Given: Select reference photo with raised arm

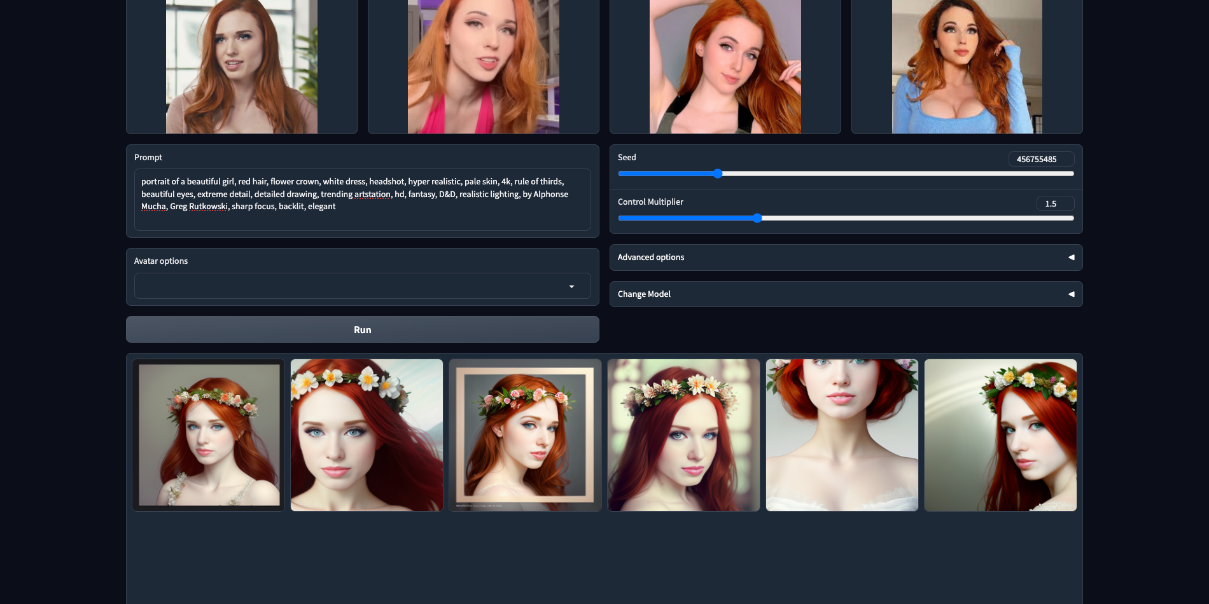Looking at the screenshot, I should pos(725,67).
